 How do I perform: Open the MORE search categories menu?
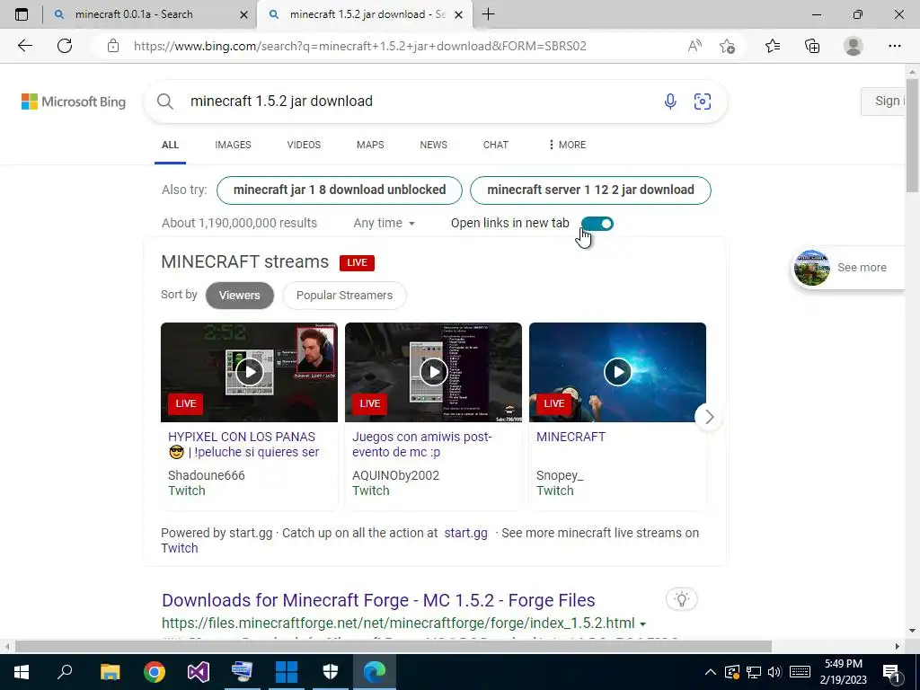pyautogui.click(x=567, y=145)
